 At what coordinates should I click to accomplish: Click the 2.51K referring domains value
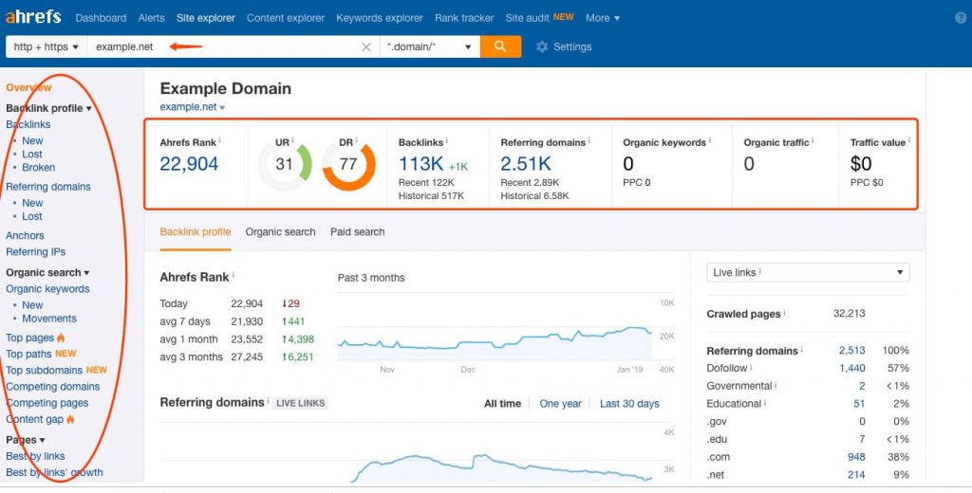click(526, 163)
